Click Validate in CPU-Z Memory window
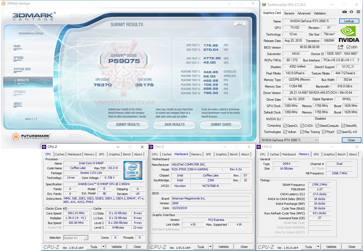The width and height of the screenshot is (363, 251). click(331, 247)
